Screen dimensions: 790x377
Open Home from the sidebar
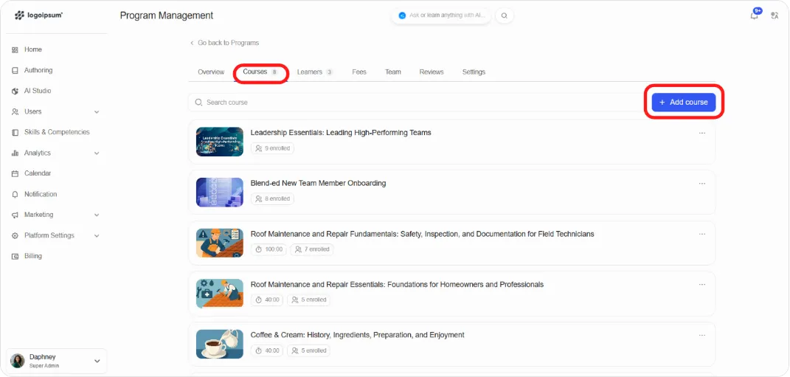point(33,49)
